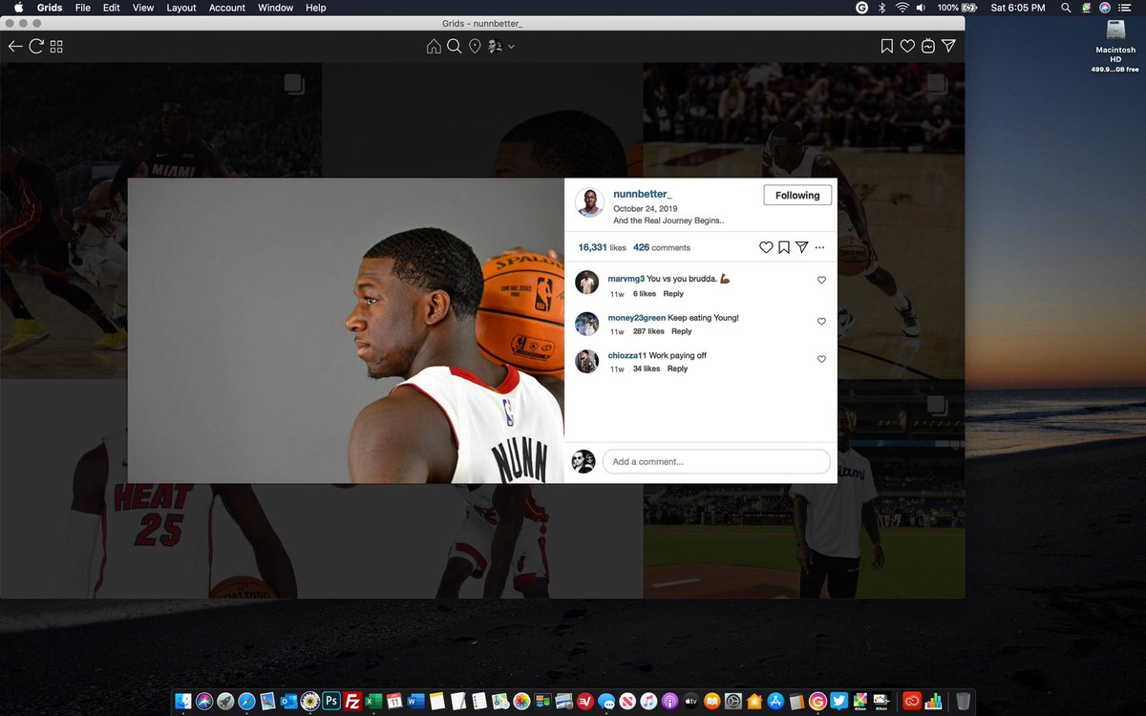Reply to chiozza11's comment
This screenshot has height=716, width=1146.
(x=677, y=369)
